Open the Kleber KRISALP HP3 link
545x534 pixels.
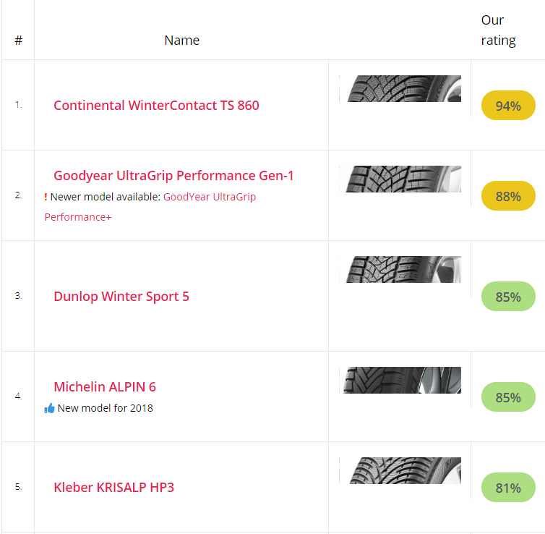(113, 488)
